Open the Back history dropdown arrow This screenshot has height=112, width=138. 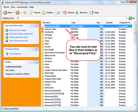[x=14, y=13]
